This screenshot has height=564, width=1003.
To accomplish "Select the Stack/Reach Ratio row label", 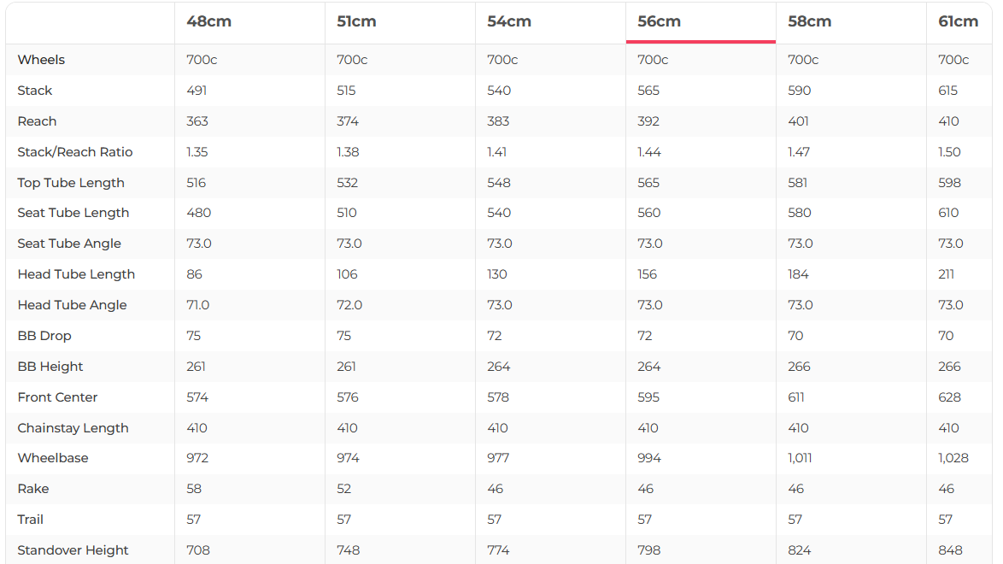I will click(75, 152).
